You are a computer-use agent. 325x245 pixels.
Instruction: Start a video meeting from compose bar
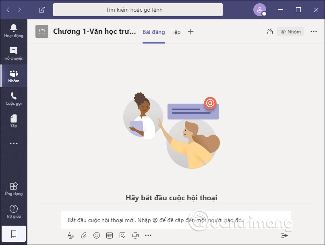(x=135, y=235)
